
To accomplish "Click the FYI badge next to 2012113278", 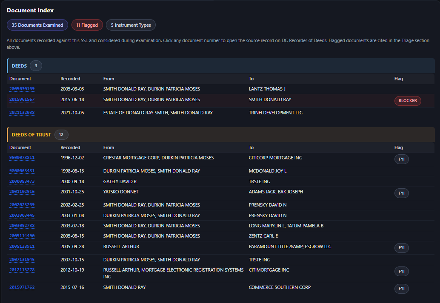I will coord(401,271).
